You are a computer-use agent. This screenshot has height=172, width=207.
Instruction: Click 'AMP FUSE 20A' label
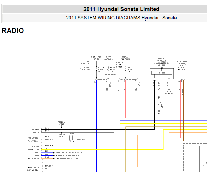(x=129, y=69)
